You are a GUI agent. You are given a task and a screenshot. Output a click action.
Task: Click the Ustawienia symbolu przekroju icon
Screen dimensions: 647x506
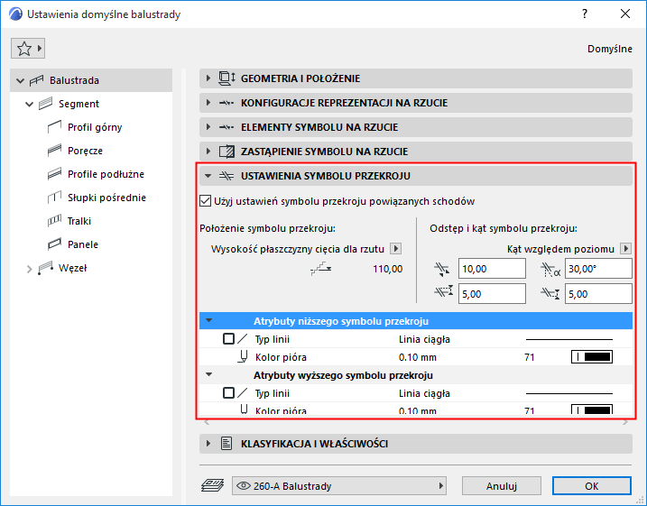226,176
